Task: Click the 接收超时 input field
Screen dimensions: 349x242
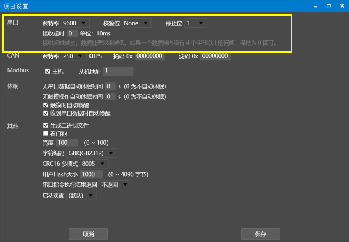Action: [x=72, y=33]
